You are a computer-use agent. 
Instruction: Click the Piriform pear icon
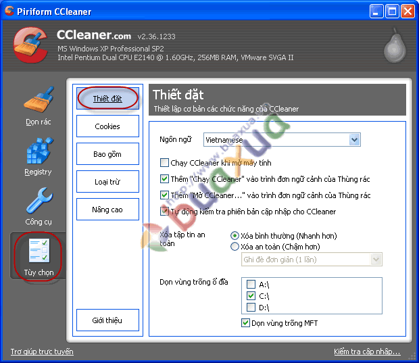pyautogui.click(x=395, y=45)
